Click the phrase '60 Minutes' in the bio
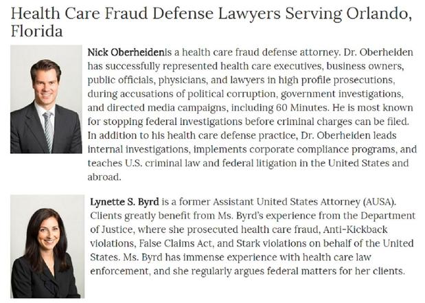 click(x=301, y=108)
